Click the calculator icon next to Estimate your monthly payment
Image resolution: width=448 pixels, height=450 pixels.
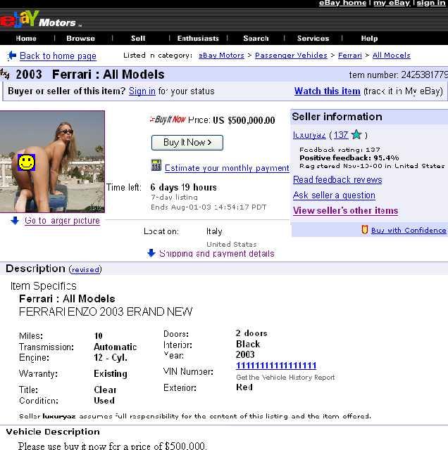coord(156,165)
